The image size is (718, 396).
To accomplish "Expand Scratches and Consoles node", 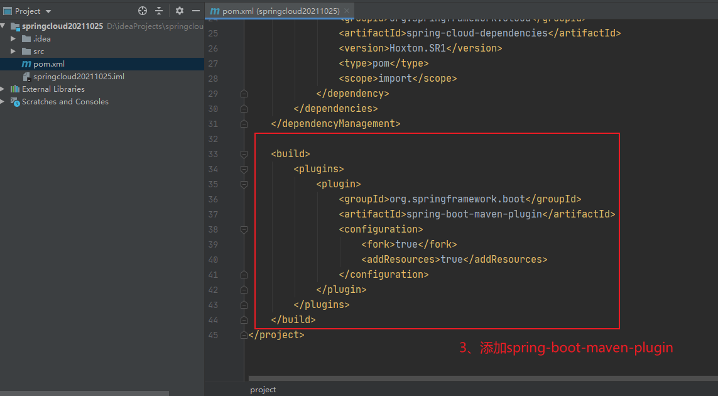I will [x=3, y=102].
